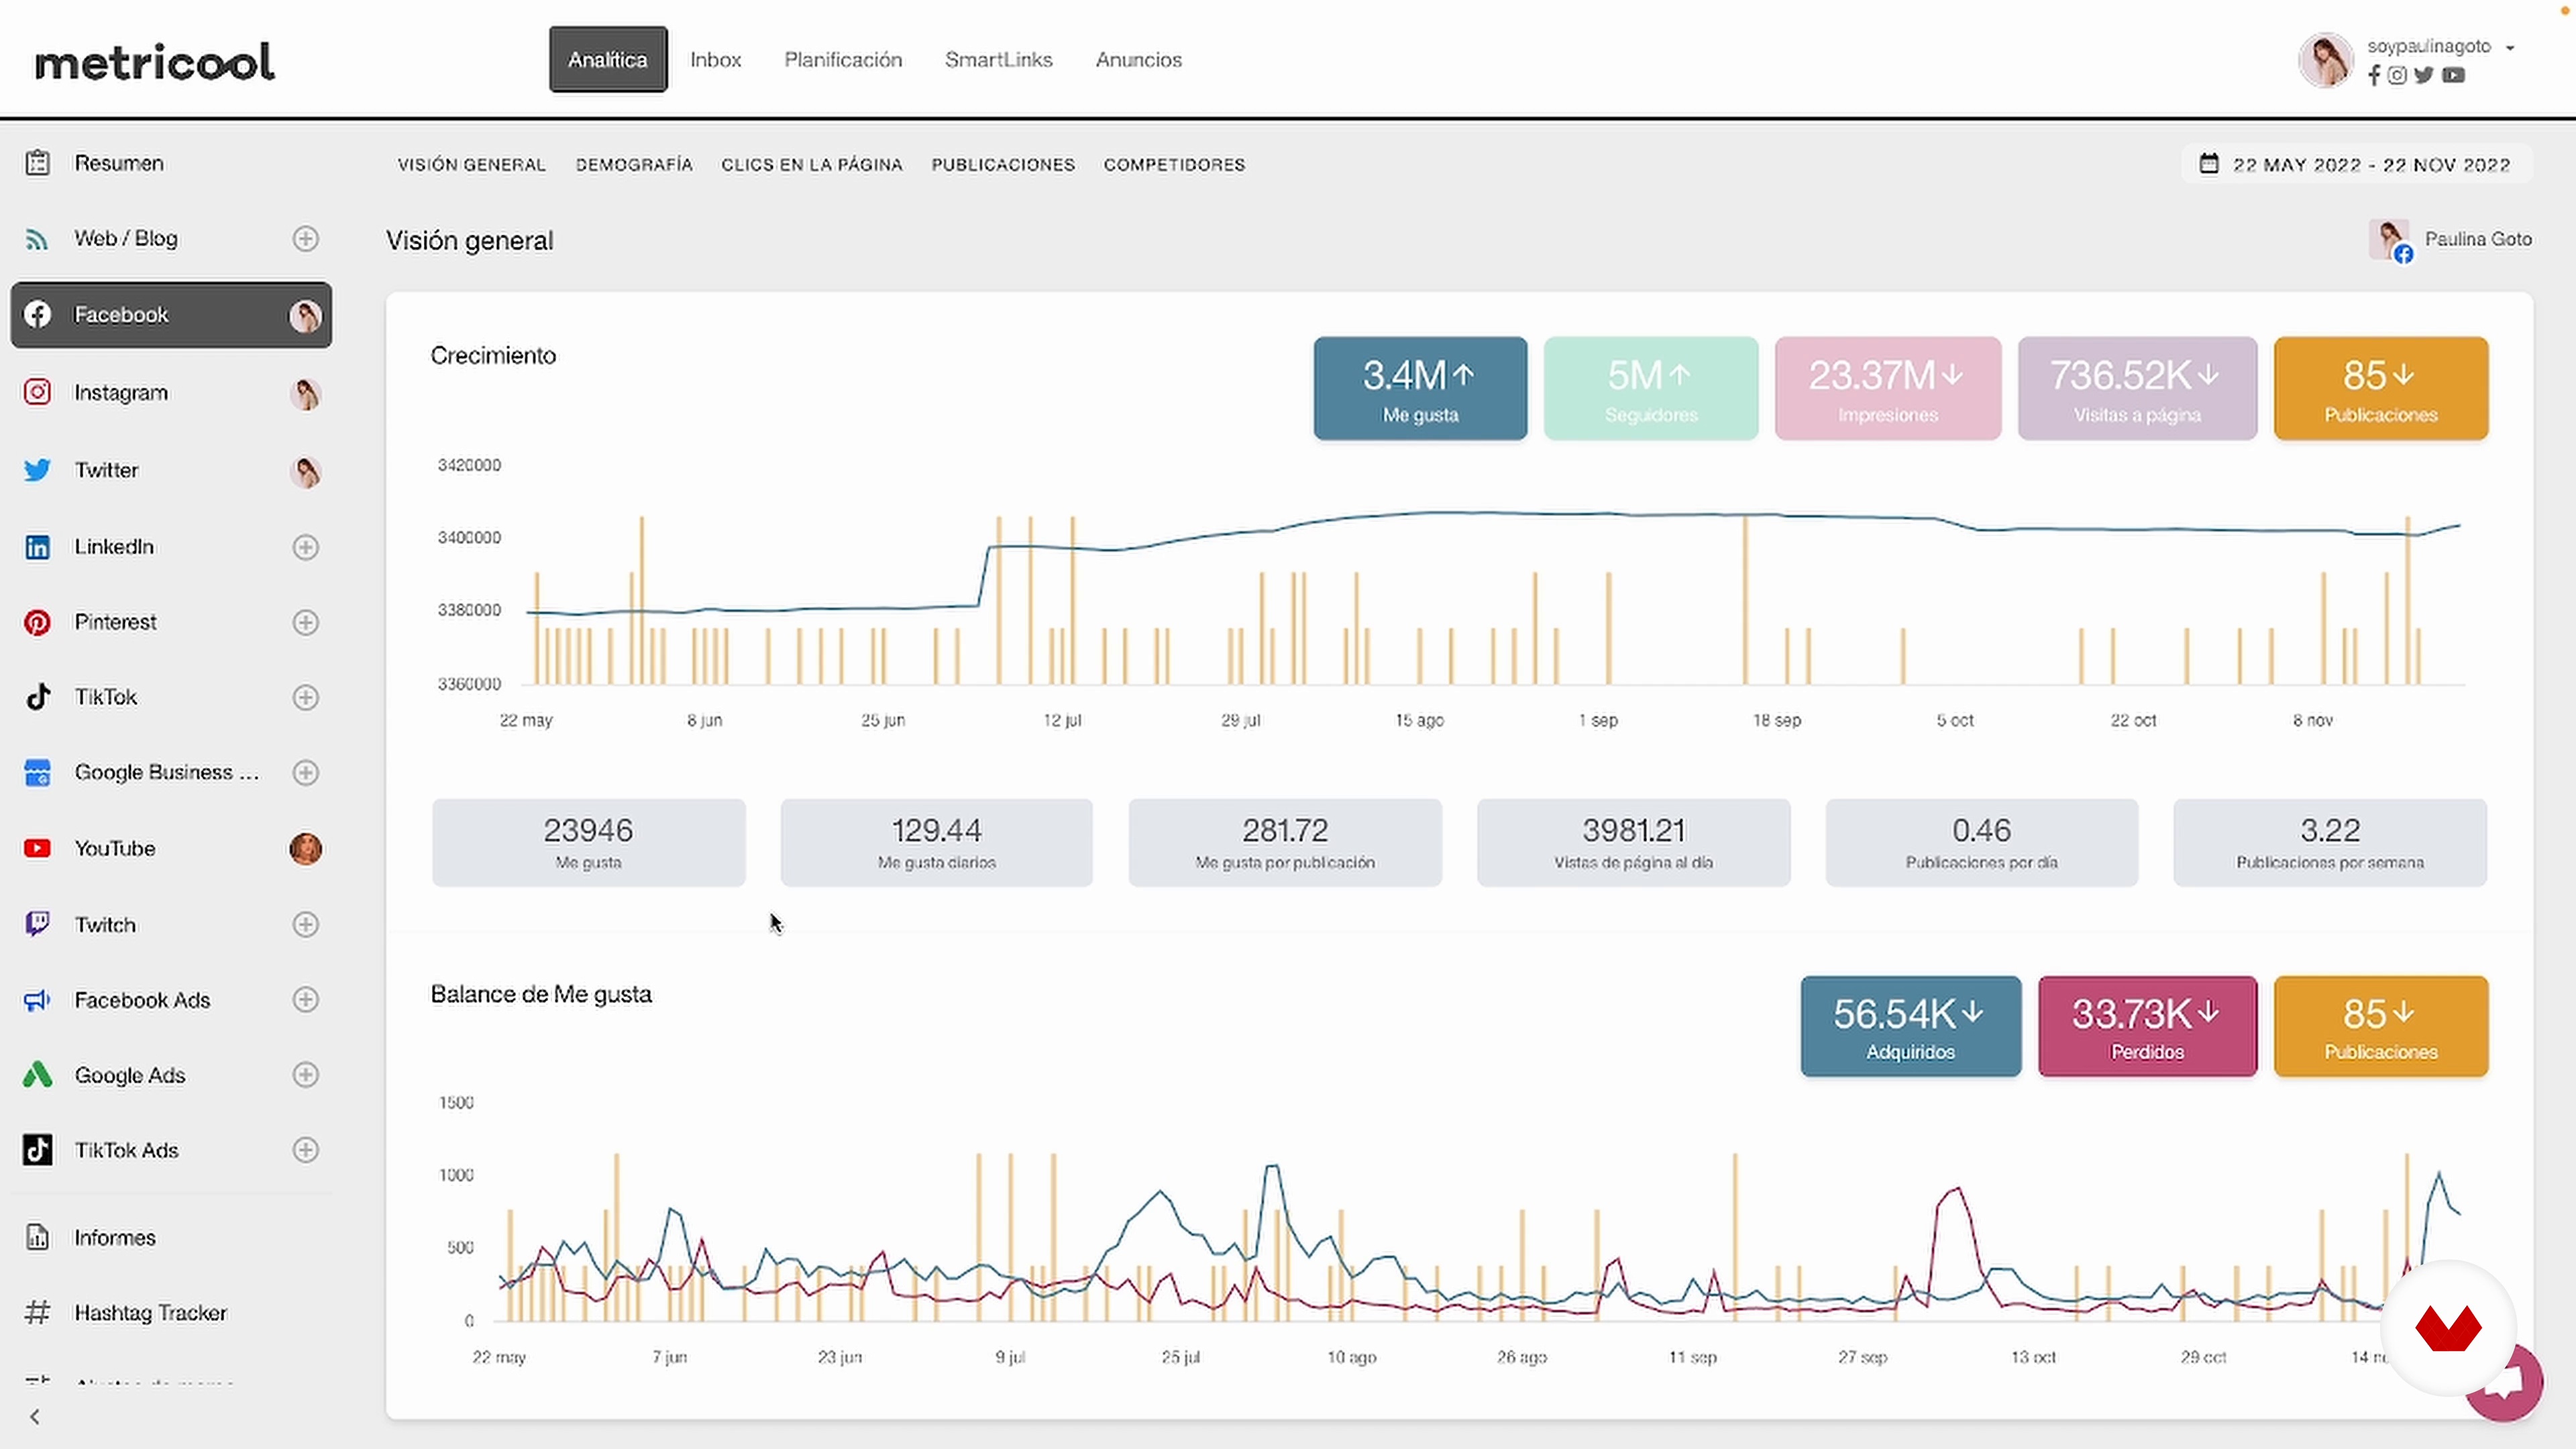Select the Visión General sub-tab
Screen dimensions: 2576x1449
coord(472,165)
